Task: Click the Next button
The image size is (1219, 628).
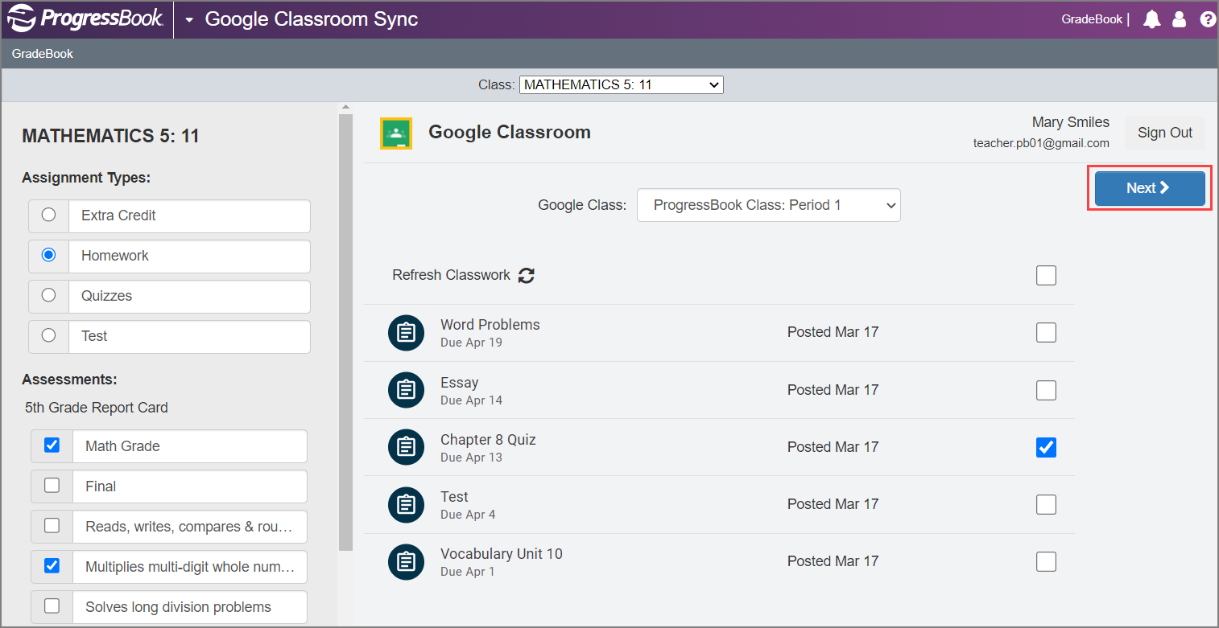Action: click(x=1150, y=188)
